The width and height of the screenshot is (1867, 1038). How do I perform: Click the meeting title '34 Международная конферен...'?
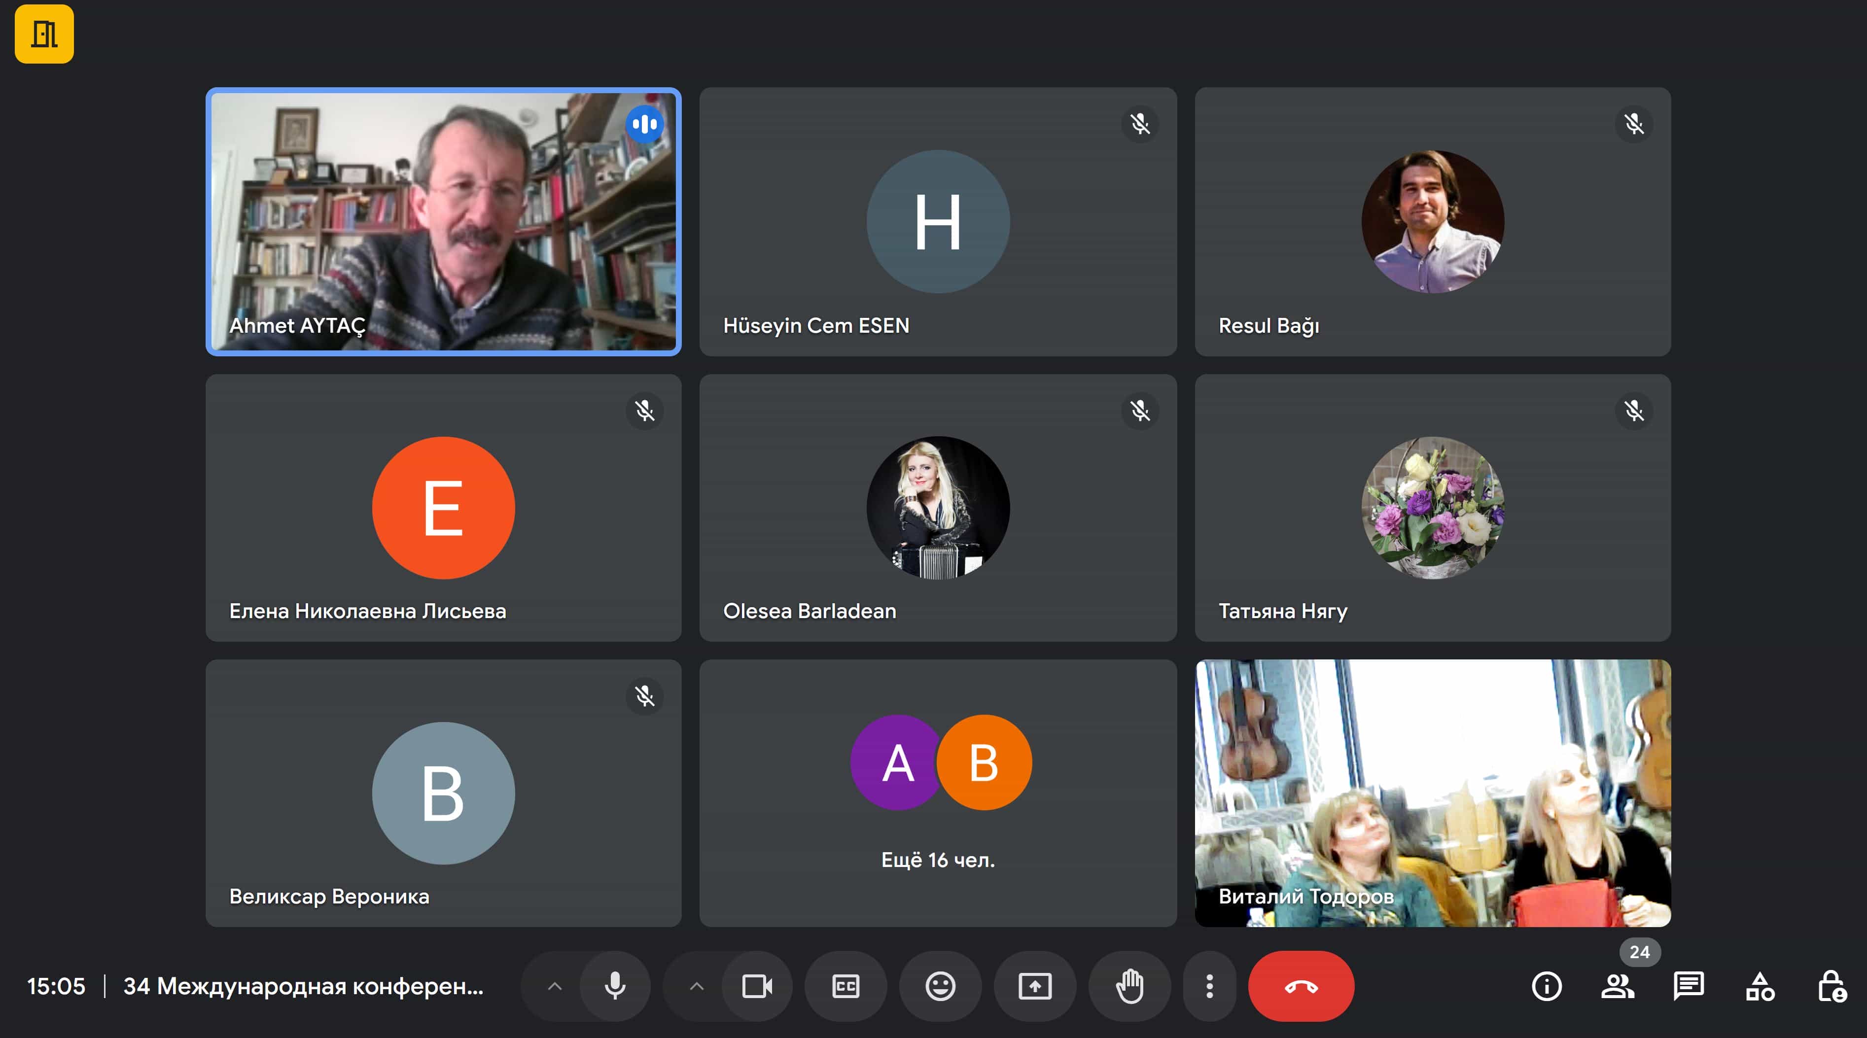[x=303, y=986]
